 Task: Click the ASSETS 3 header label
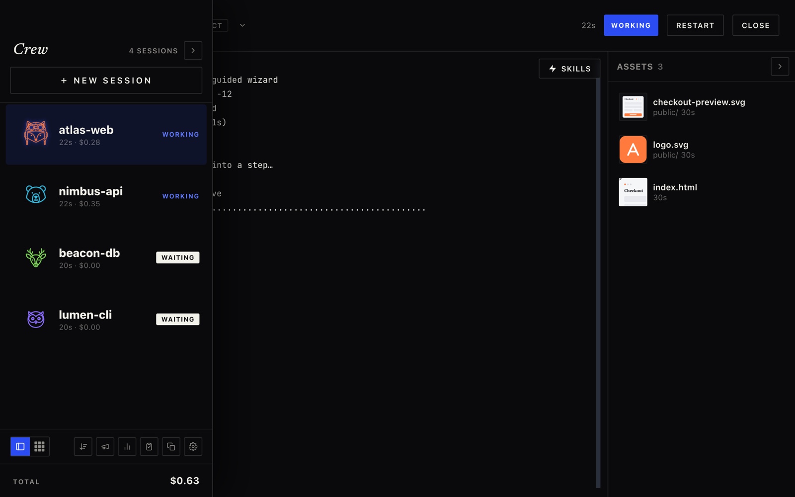[640, 67]
